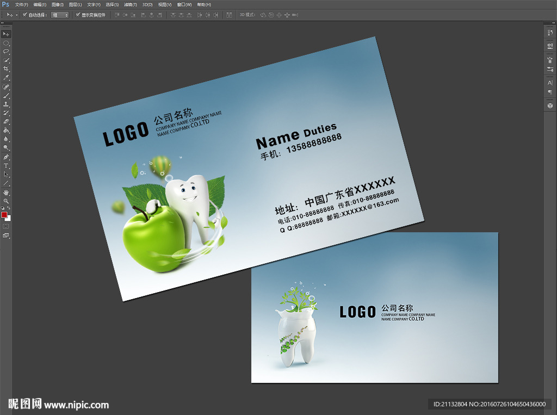557x415 pixels.
Task: Select the Move tool in the toolbox
Action: (x=6, y=34)
